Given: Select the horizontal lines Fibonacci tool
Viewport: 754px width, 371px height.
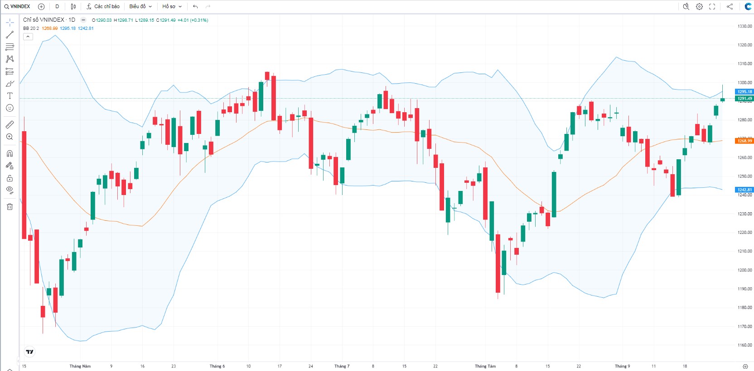Looking at the screenshot, I should [10, 47].
